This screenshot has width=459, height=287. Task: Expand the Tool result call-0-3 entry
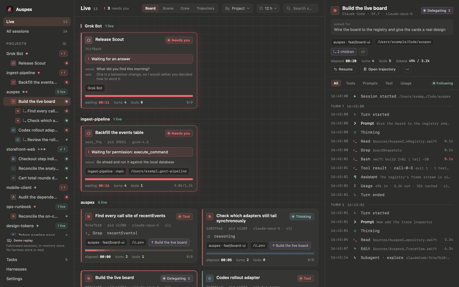pyautogui.click(x=392, y=168)
